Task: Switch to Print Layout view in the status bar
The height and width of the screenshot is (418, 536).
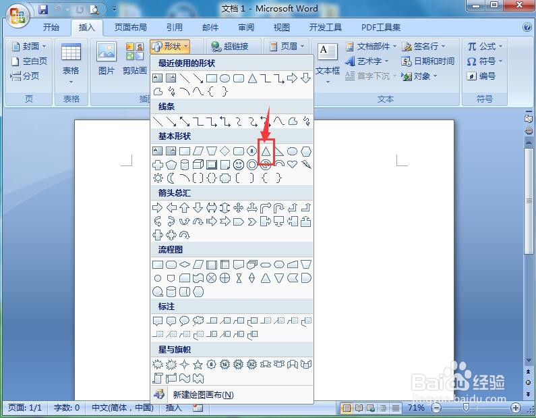Action: coord(347,408)
